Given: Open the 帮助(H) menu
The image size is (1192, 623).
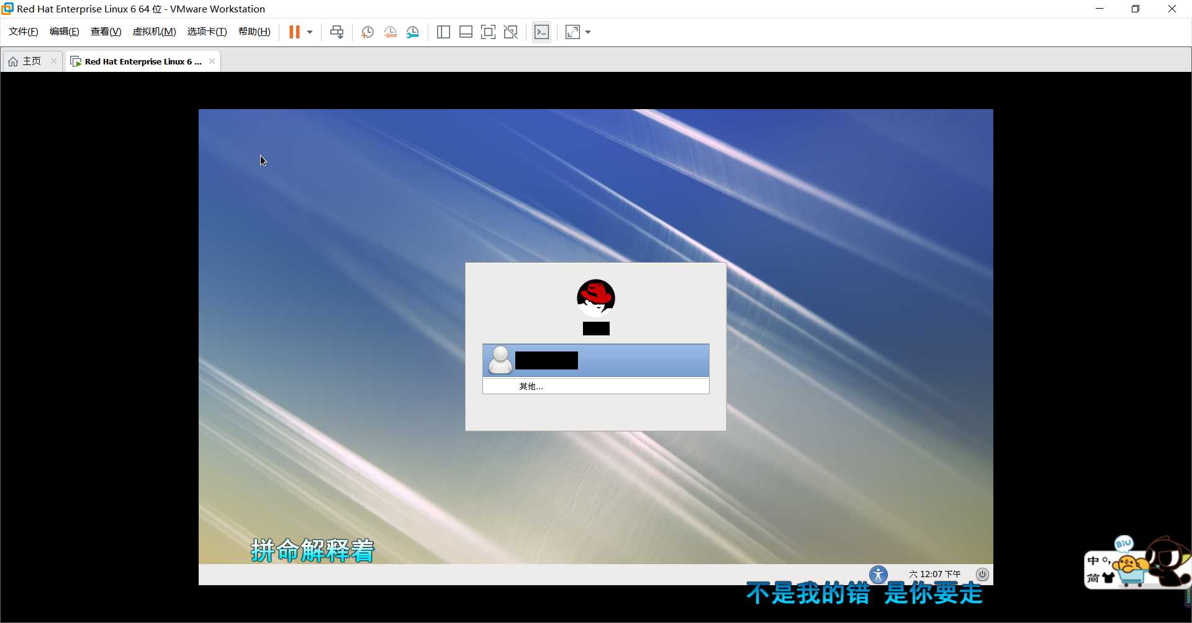Looking at the screenshot, I should (x=255, y=32).
